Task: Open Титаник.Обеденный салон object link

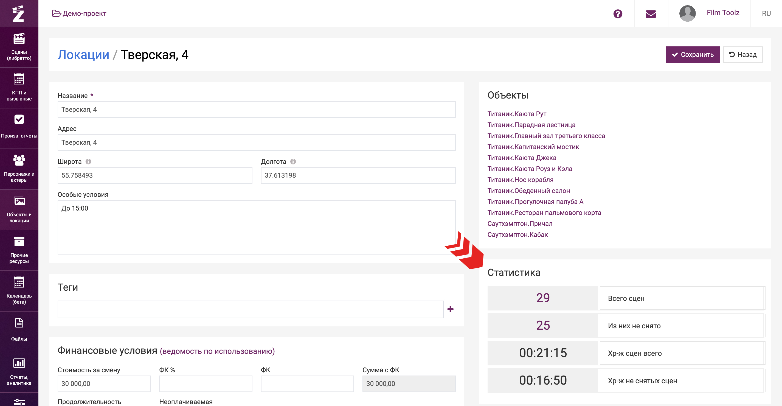Action: [528, 191]
